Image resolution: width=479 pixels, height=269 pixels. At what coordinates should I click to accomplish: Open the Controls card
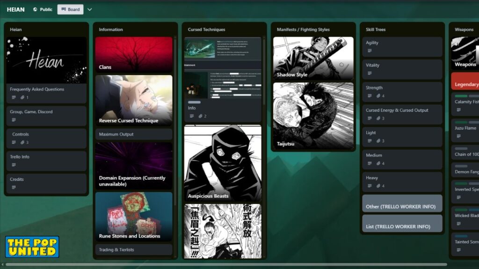tap(46, 138)
